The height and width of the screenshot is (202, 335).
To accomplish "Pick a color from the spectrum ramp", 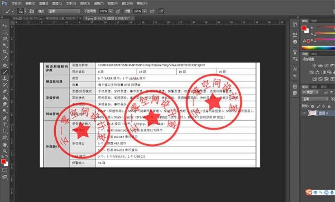I will pos(318,48).
